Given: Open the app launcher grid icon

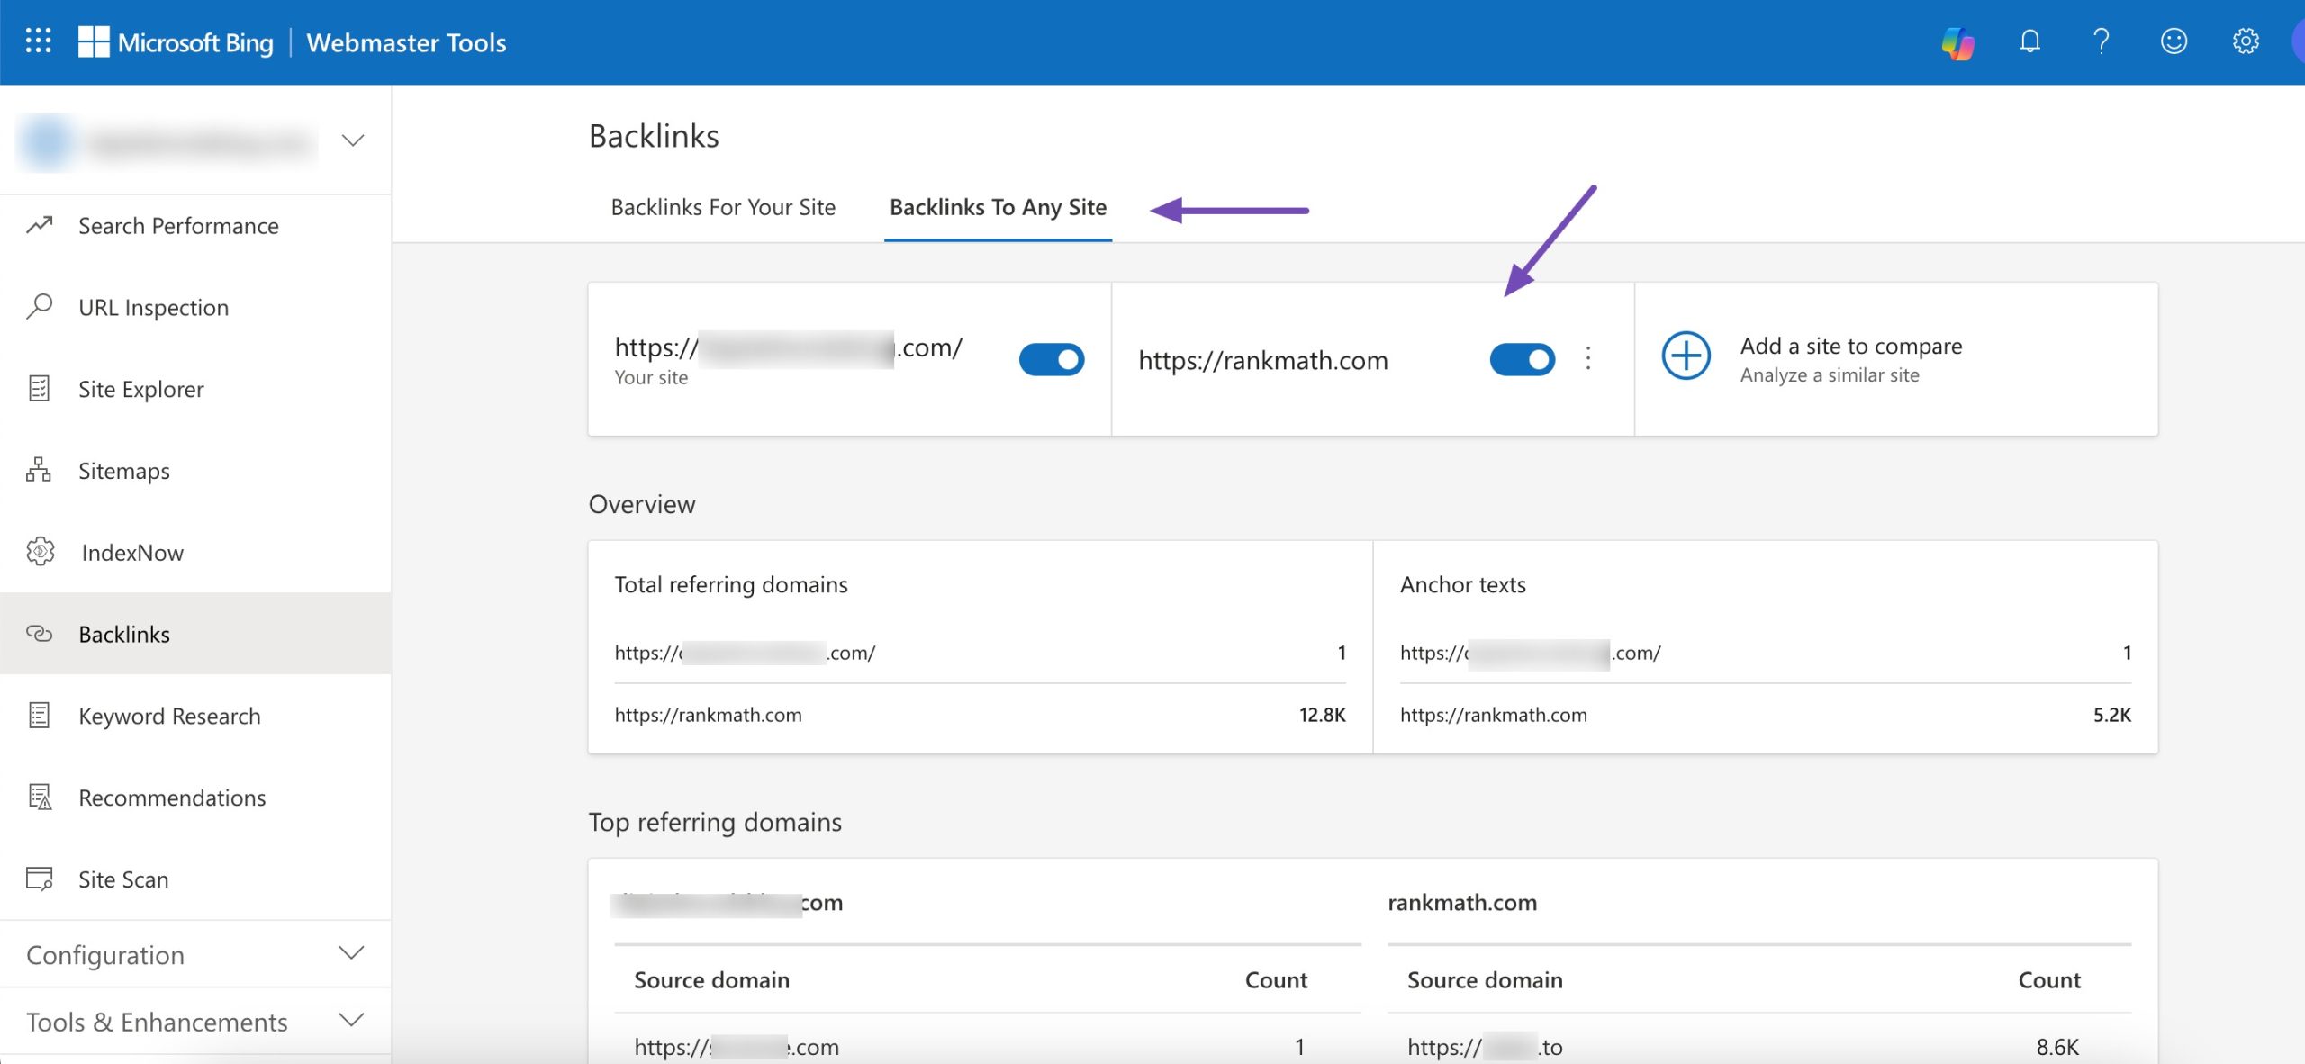Looking at the screenshot, I should click(38, 41).
